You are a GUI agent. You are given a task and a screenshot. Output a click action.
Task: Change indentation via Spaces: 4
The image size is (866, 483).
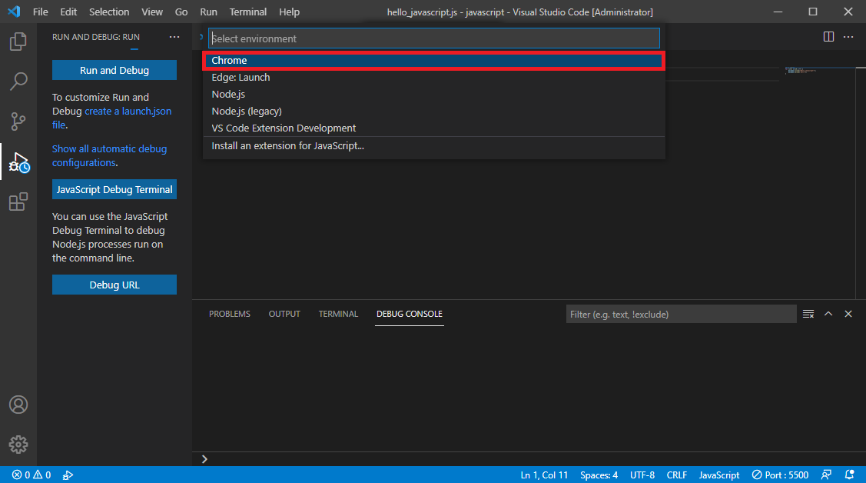click(x=599, y=475)
